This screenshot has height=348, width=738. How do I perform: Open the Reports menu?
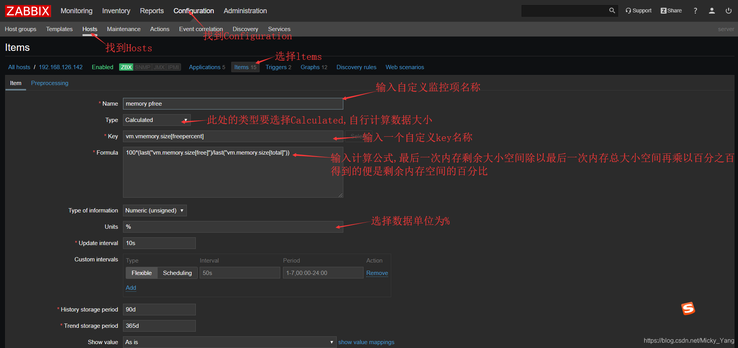click(x=152, y=11)
